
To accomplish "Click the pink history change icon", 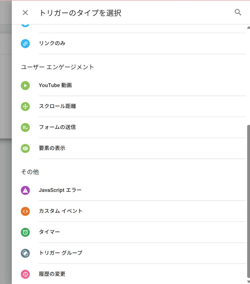I will point(25,274).
